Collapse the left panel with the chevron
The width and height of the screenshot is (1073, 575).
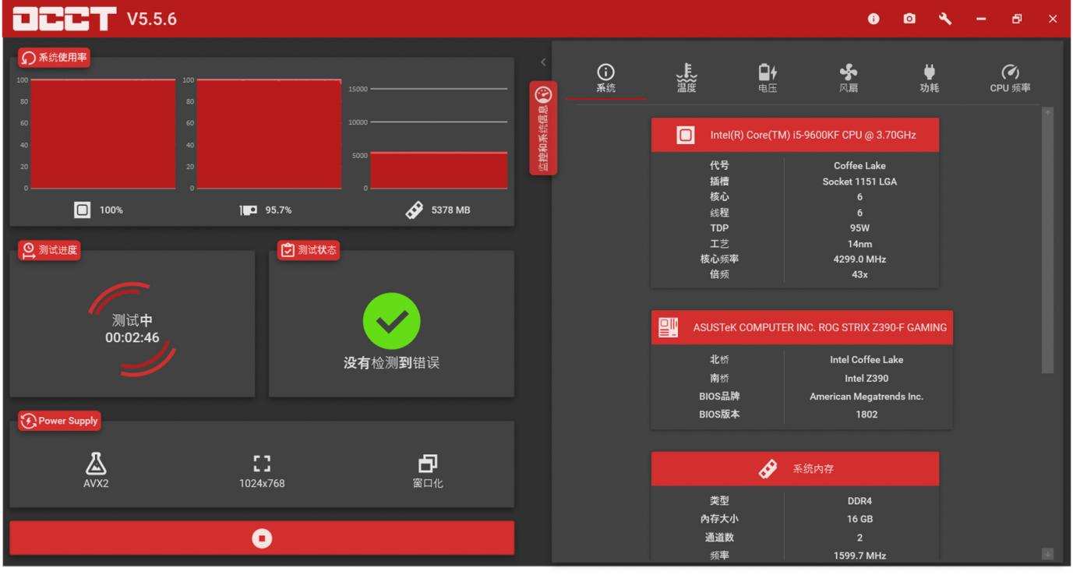(x=543, y=62)
